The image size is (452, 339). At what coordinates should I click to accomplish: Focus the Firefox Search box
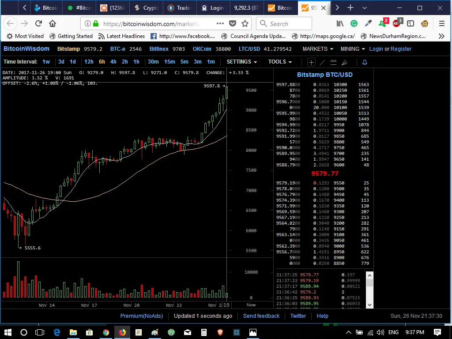tap(284, 24)
